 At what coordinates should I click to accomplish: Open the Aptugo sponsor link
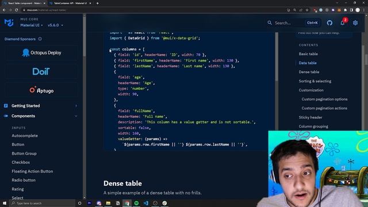[x=41, y=90]
